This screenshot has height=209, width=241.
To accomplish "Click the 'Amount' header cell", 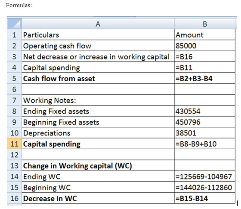I will (x=205, y=35).
